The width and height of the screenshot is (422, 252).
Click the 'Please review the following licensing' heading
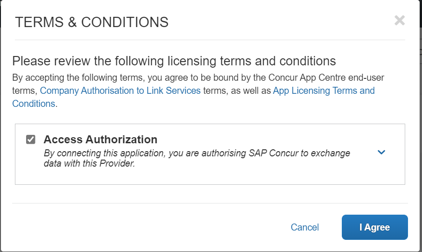coord(173,61)
